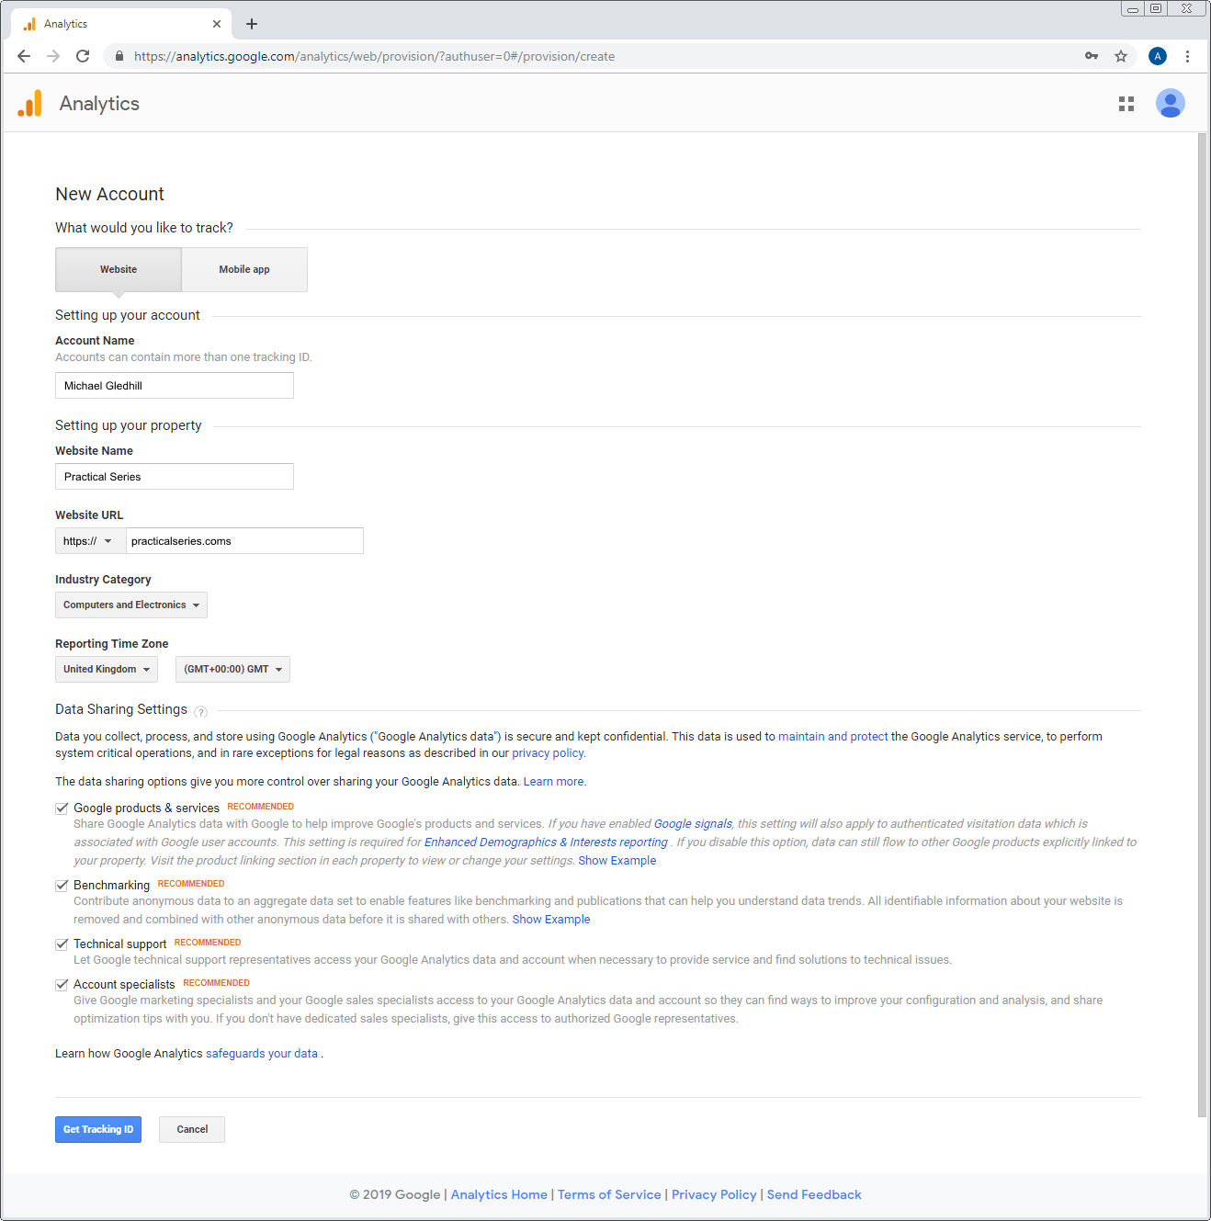
Task: Open the Google apps grid icon
Action: point(1126,104)
